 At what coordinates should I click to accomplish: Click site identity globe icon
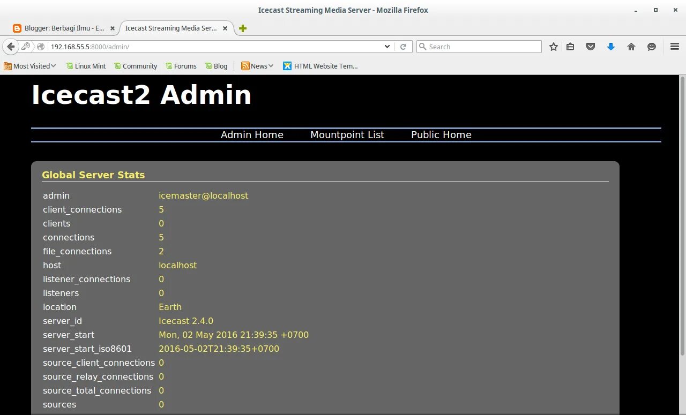pos(41,47)
